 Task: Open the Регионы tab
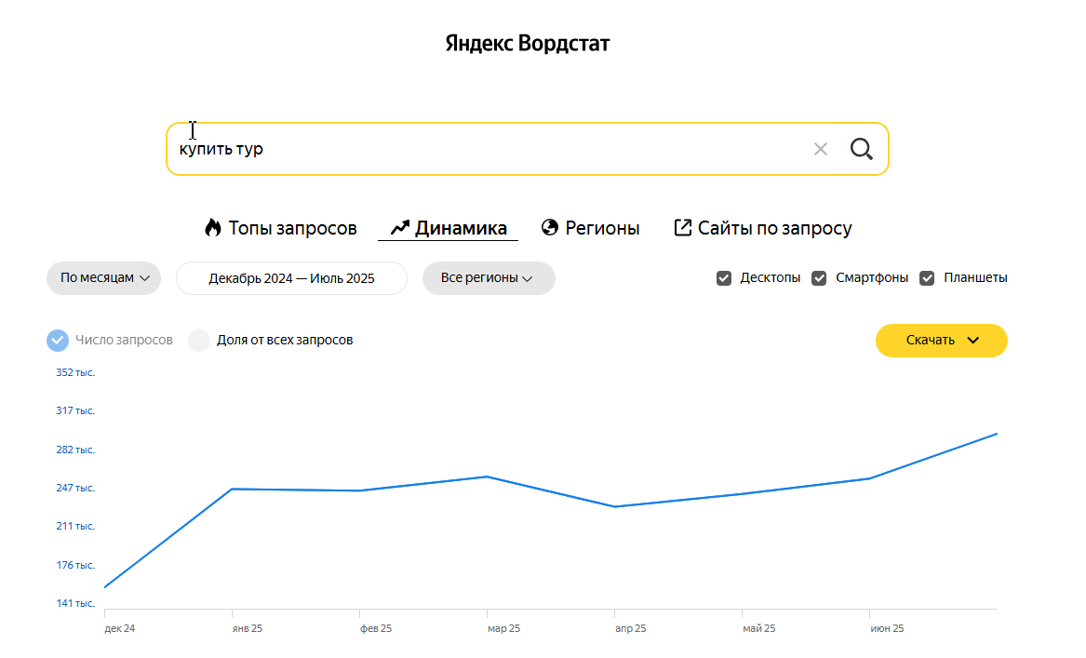(590, 228)
